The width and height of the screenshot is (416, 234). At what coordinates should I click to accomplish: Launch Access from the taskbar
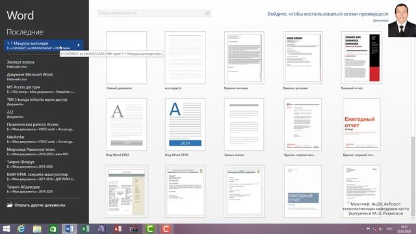pyautogui.click(x=118, y=229)
